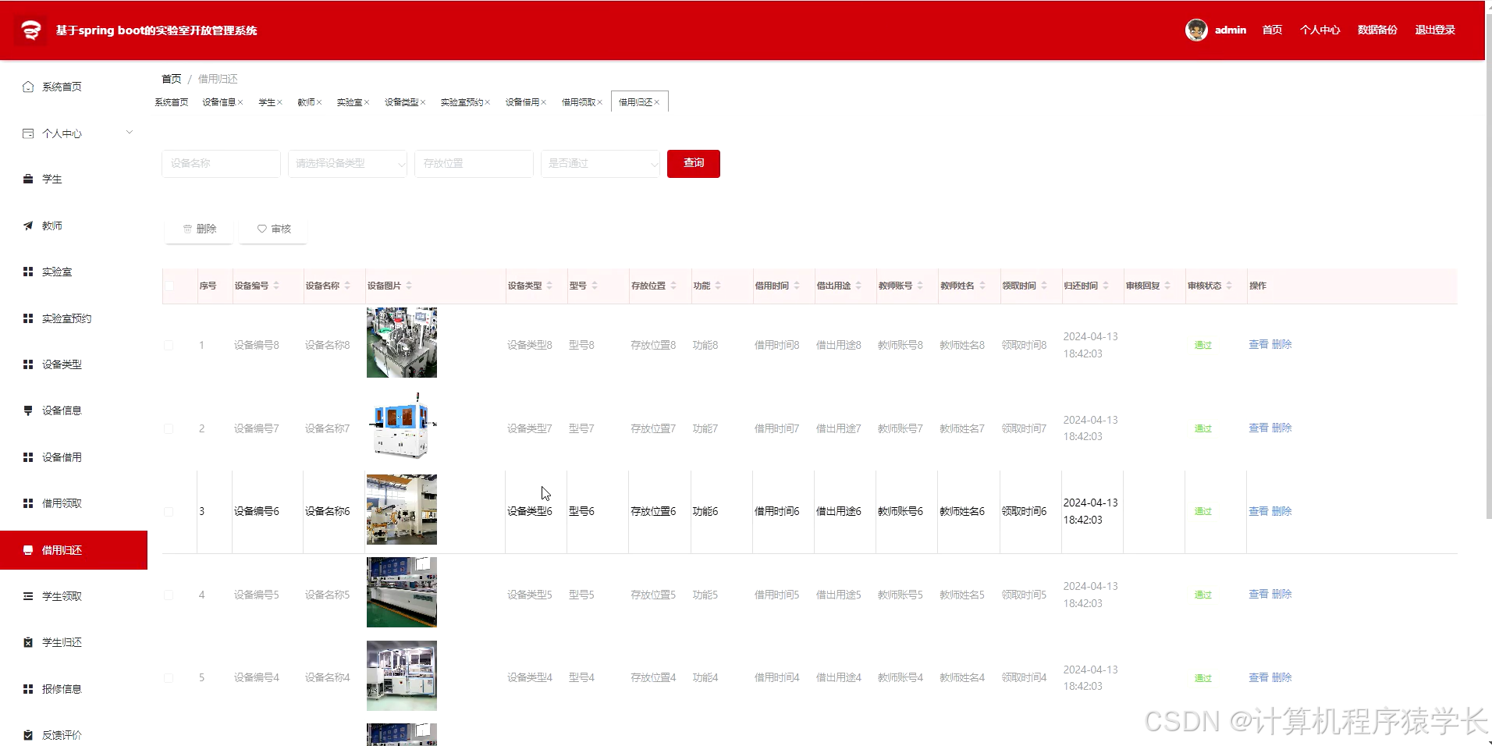Click the 学生归还 clipboard icon in sidebar
The height and width of the screenshot is (746, 1492).
click(x=28, y=642)
